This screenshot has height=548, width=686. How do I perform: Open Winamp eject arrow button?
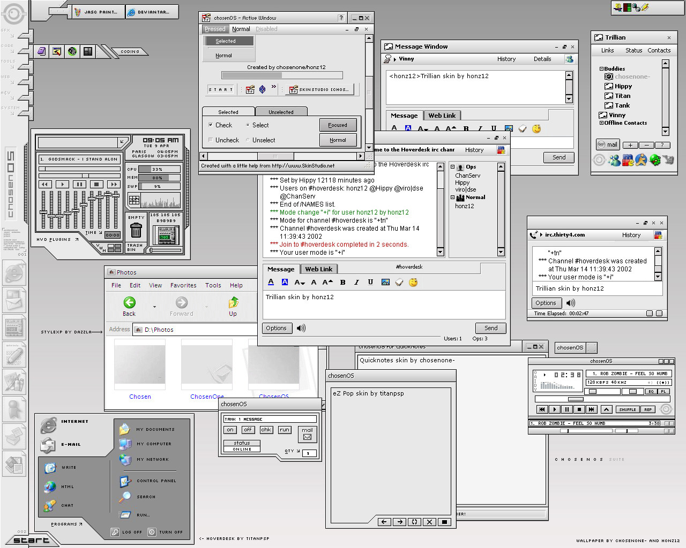pyautogui.click(x=606, y=409)
